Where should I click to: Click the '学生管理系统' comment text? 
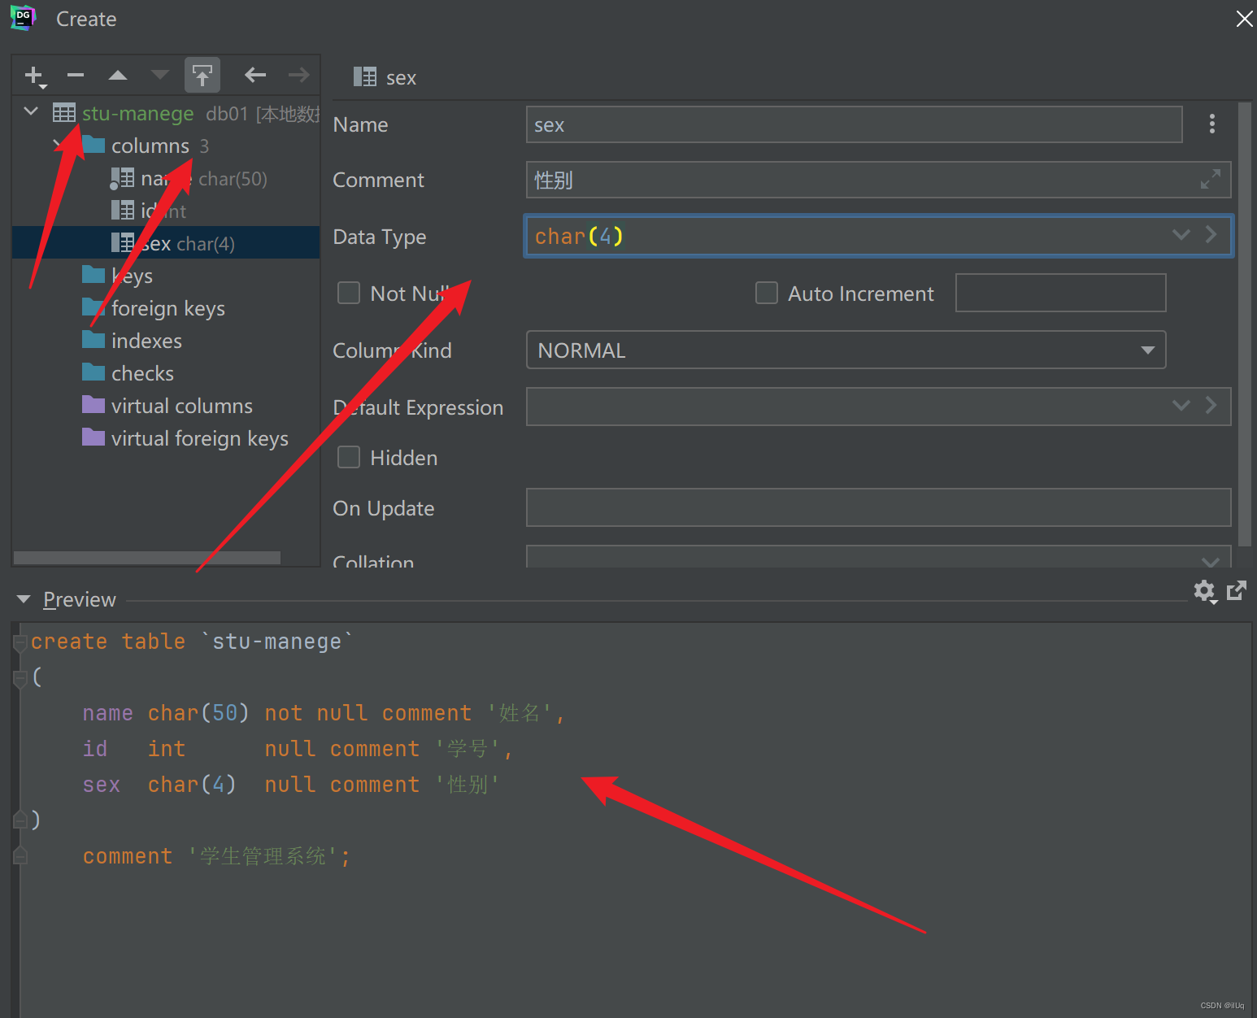(x=263, y=856)
